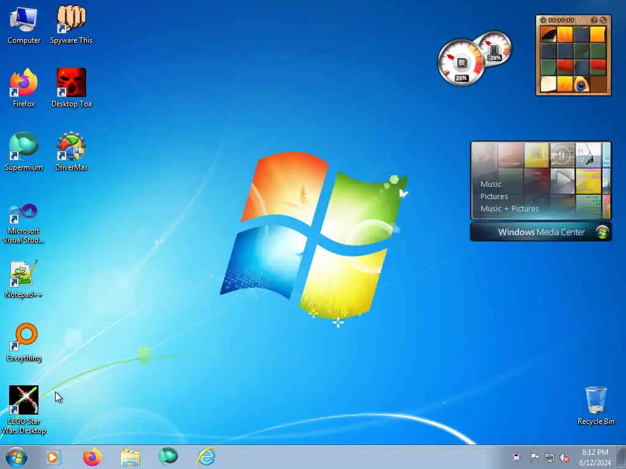Open the Windows Media Center bar

point(540,232)
